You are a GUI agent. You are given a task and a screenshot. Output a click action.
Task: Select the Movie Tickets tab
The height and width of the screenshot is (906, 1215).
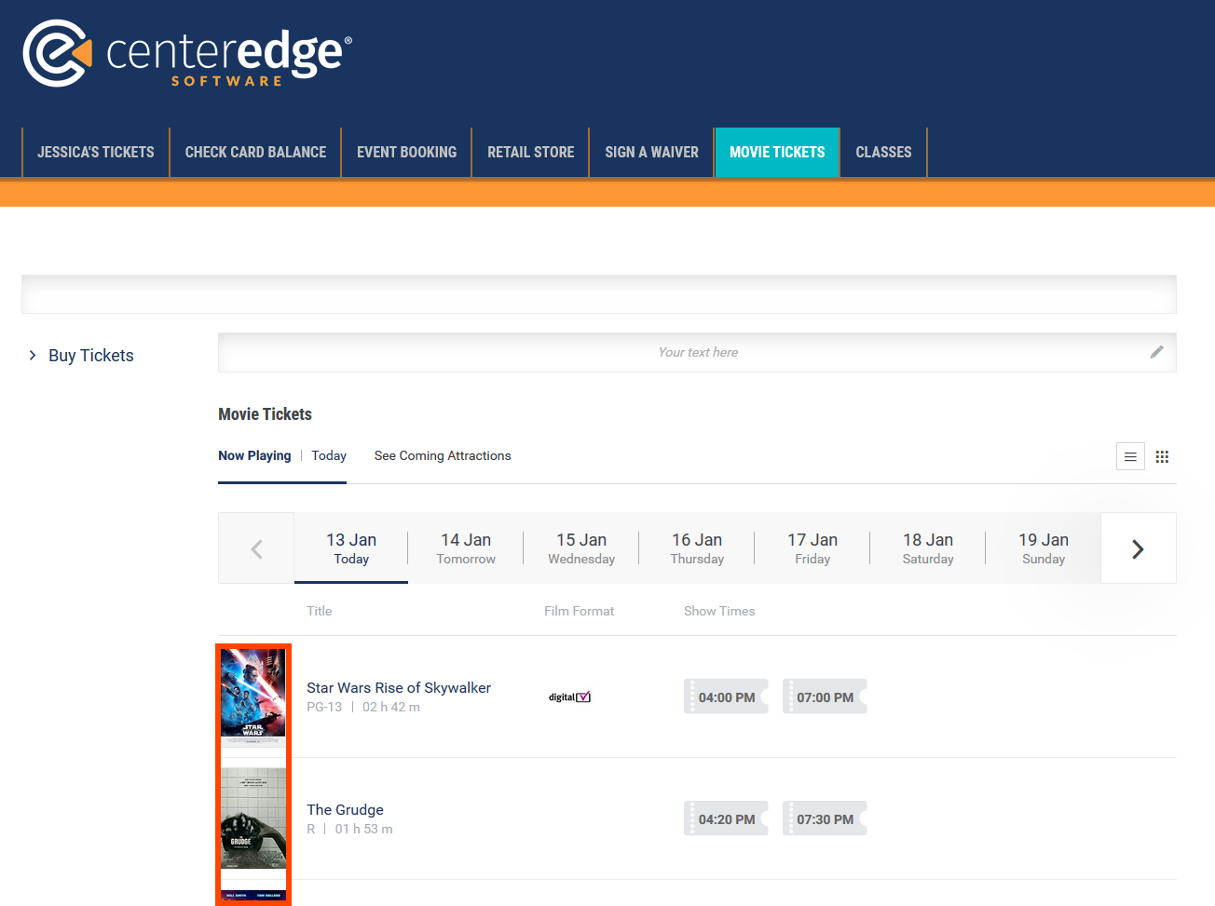777,152
